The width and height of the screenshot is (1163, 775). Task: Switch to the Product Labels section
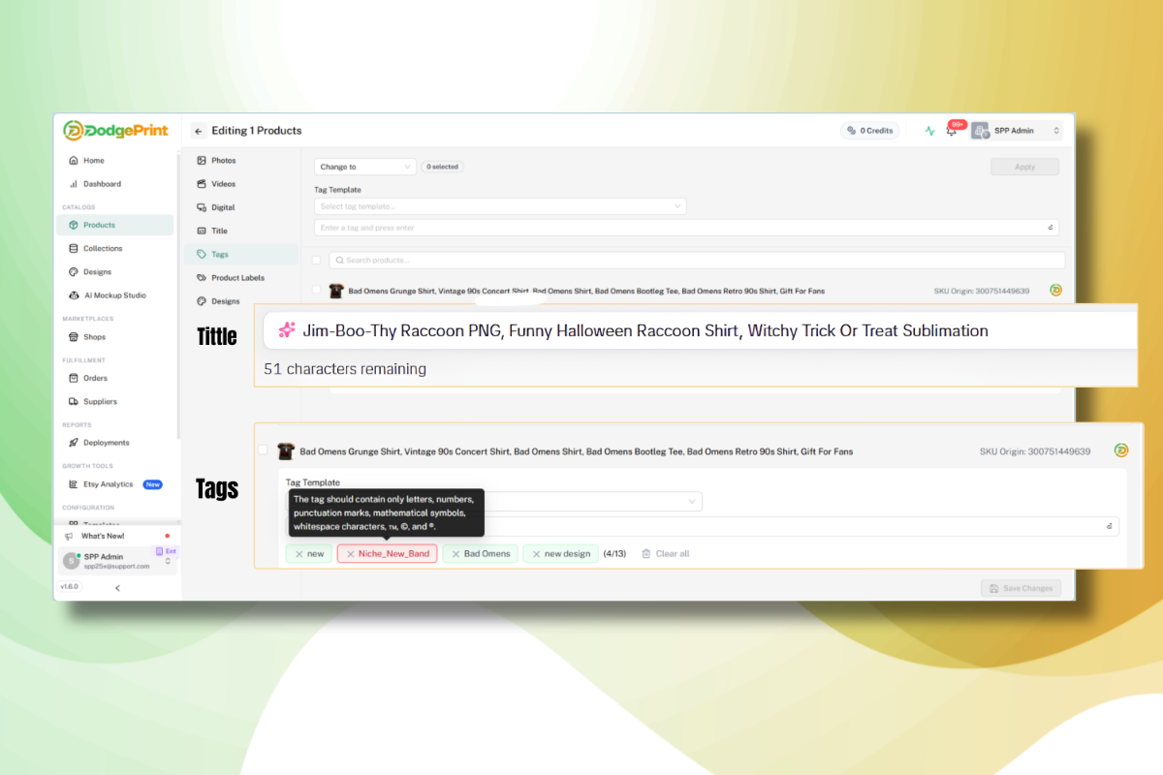point(237,278)
